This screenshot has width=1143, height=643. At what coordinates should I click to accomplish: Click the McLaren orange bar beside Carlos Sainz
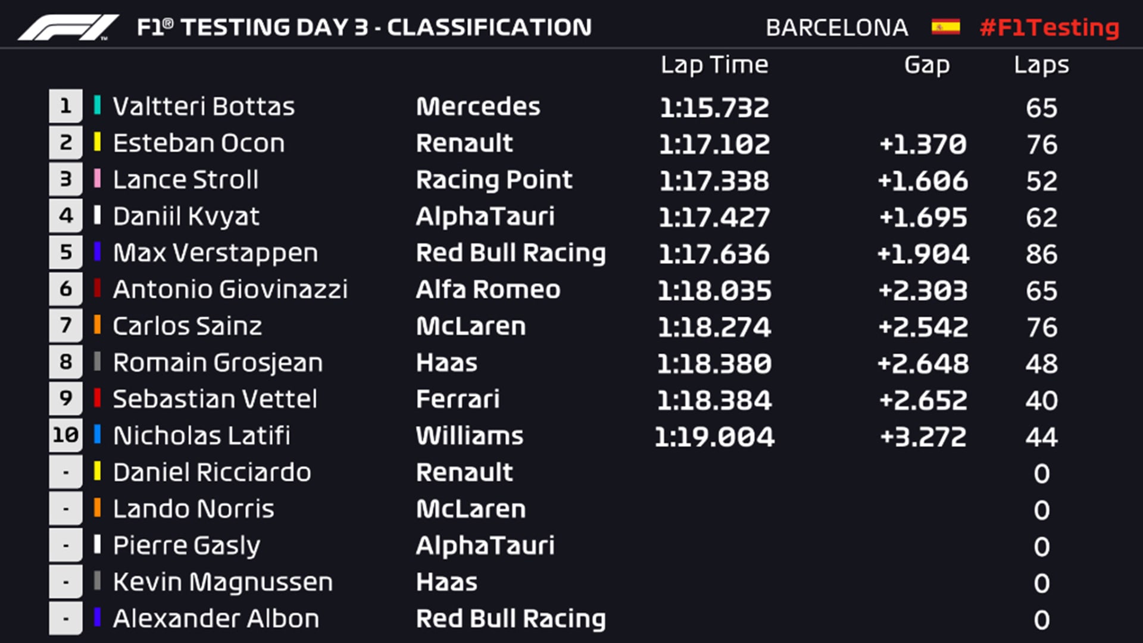tap(97, 325)
